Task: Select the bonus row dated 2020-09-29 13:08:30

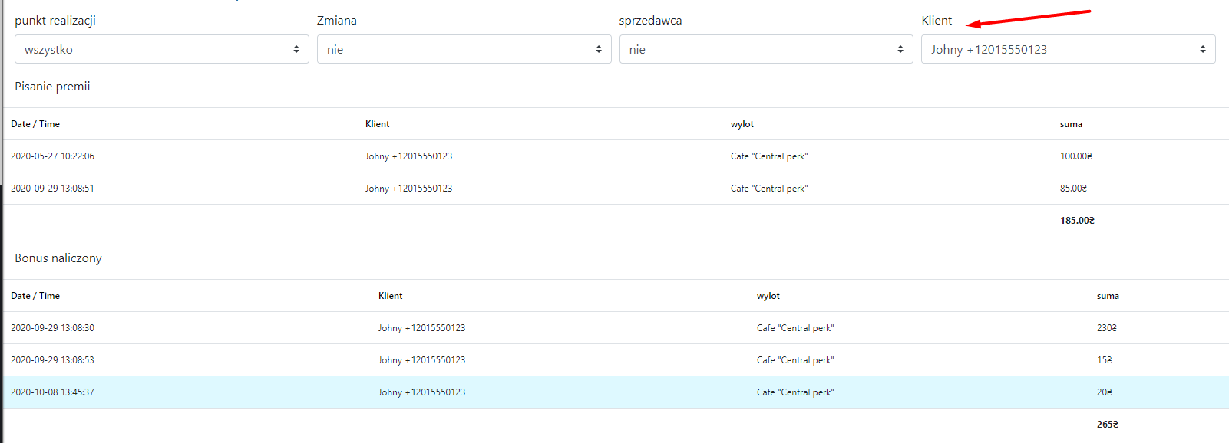Action: 52,328
